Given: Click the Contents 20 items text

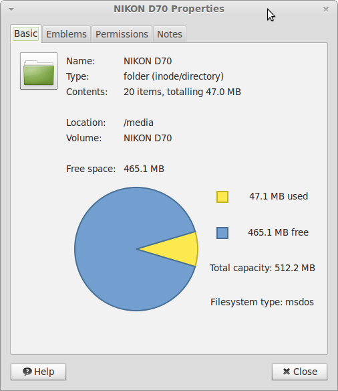Looking at the screenshot, I should pos(182,92).
